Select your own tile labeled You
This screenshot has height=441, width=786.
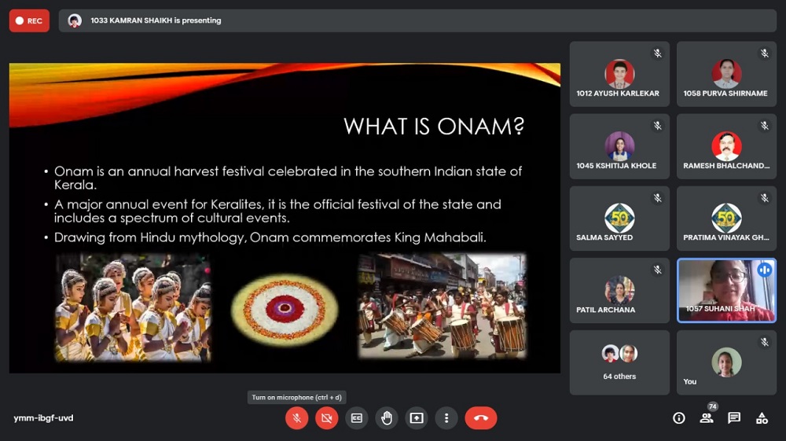[x=726, y=362]
